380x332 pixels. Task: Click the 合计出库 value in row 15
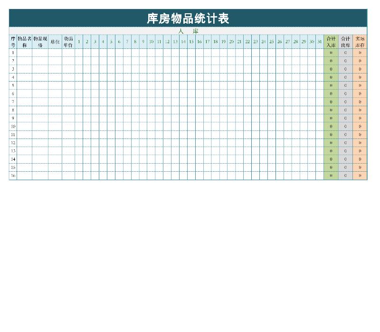pos(346,167)
